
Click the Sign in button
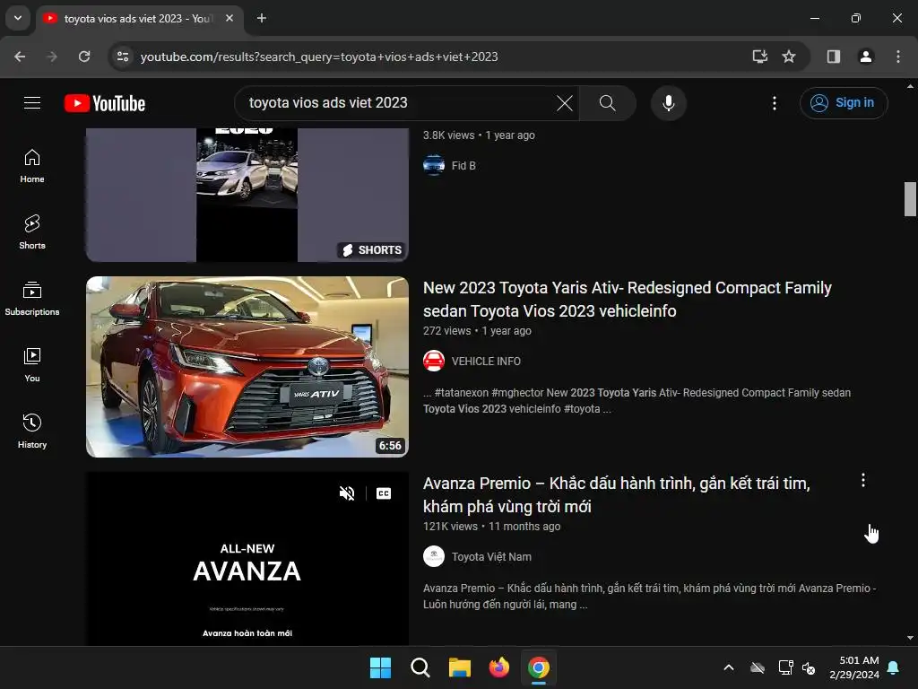pos(844,103)
